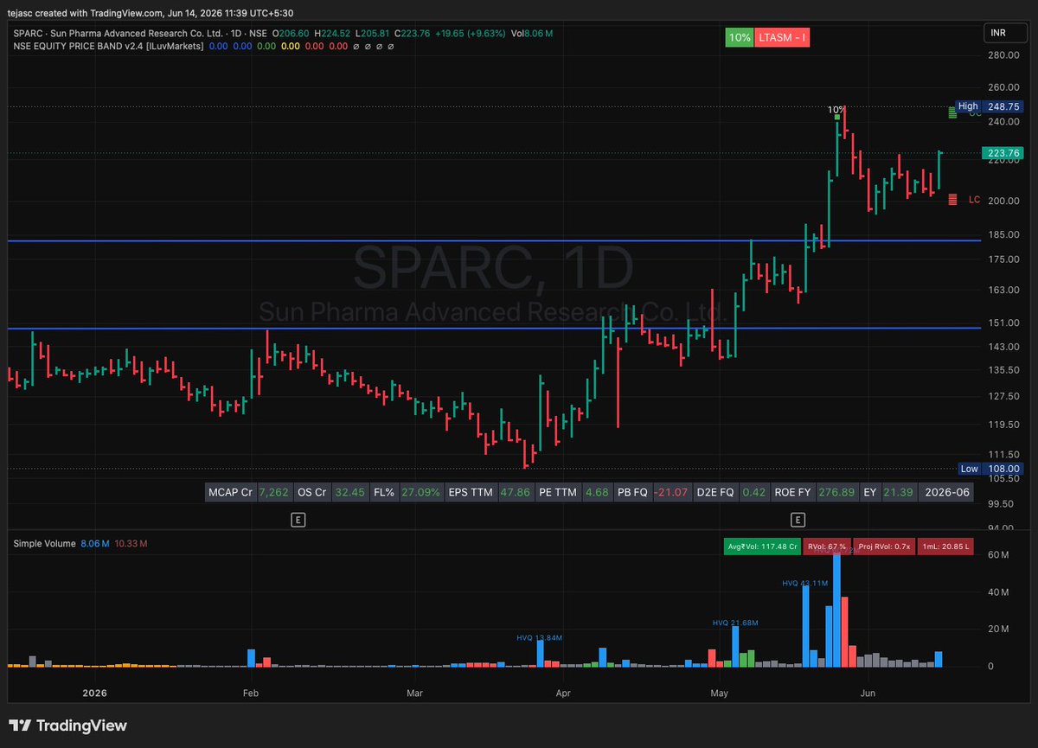
Task: Select the NSE EQUITY PRICE BAND indicator legend
Action: pyautogui.click(x=108, y=45)
